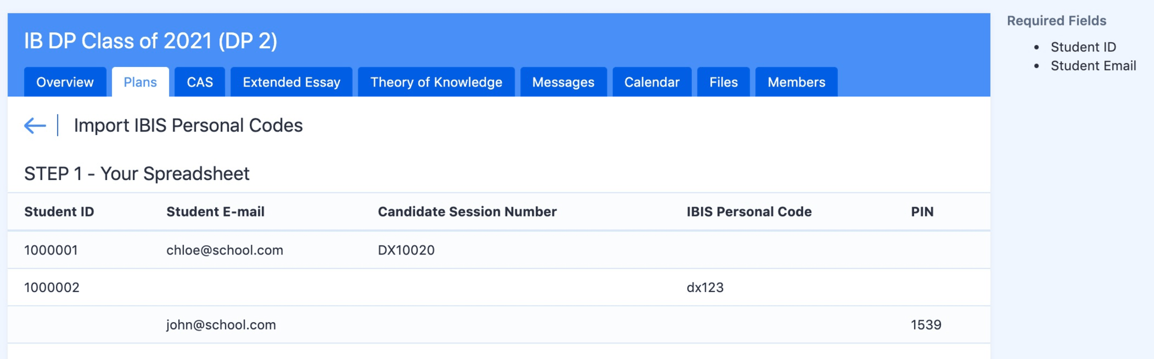Open the Overview tab
This screenshot has height=359, width=1154.
click(65, 82)
